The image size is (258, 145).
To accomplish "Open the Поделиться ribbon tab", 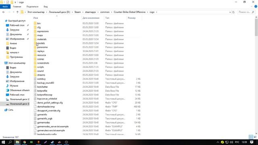I will [x=32, y=6].
